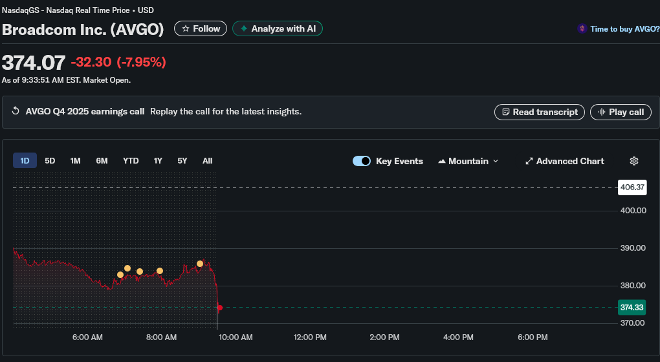Toggle the Key Events switch off
Screen dimensions: 660x362
pyautogui.click(x=362, y=161)
